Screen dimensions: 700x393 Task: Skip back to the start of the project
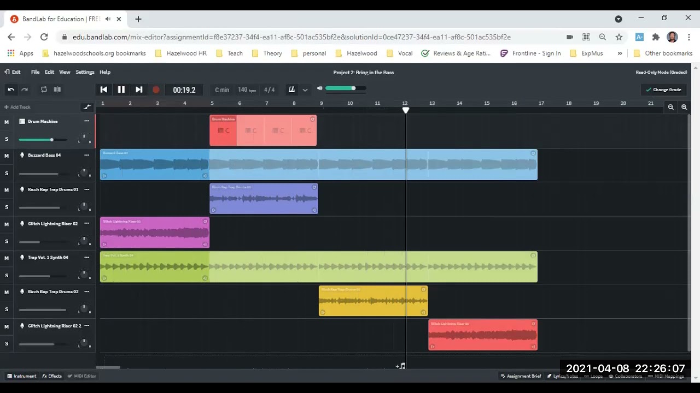tap(104, 90)
